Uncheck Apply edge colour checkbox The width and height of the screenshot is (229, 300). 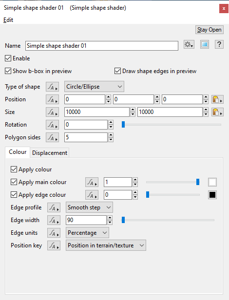point(14,195)
